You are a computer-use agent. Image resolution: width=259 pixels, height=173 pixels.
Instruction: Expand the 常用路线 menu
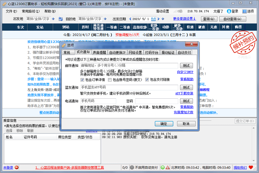[30, 11]
